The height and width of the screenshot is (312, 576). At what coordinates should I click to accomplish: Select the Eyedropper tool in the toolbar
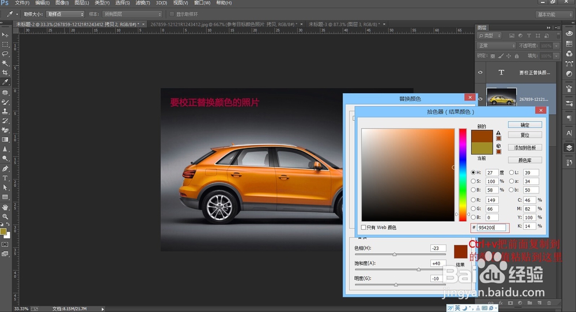5,82
